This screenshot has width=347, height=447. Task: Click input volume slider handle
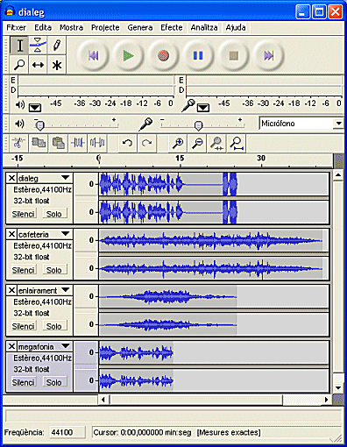coord(198,125)
